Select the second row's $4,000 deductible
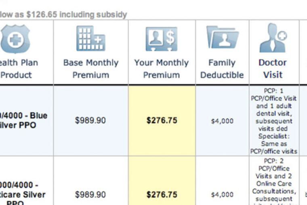 pos(222,195)
